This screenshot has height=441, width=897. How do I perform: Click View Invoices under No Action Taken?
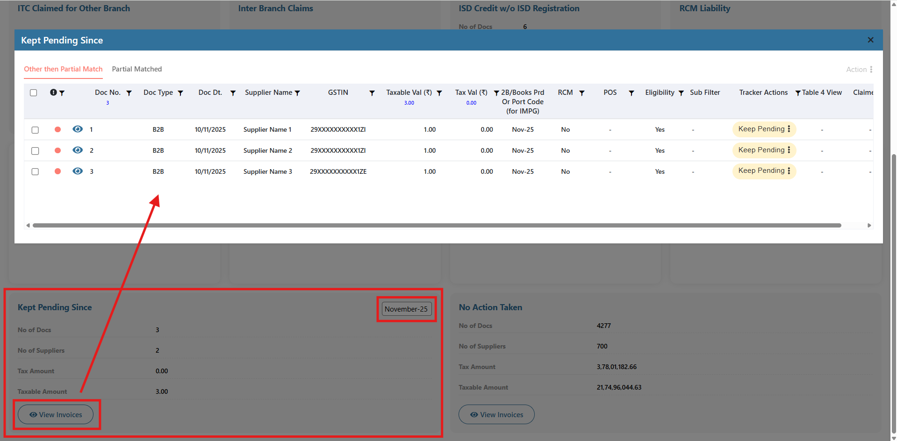(x=496, y=414)
